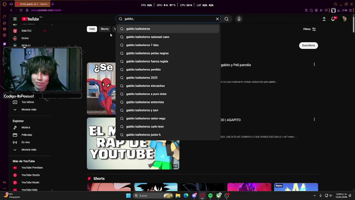This screenshot has width=355, height=200.
Task: Open En vivo in Explorar section
Action: (x=26, y=142)
